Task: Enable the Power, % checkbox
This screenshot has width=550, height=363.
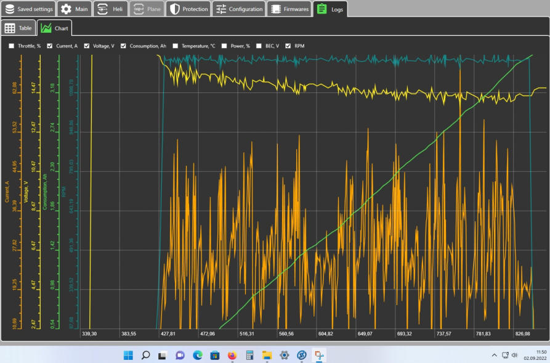Action: click(x=224, y=46)
